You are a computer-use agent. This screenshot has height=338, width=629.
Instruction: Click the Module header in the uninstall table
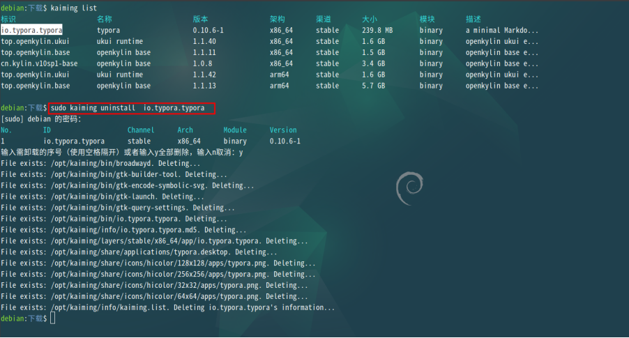pyautogui.click(x=235, y=130)
